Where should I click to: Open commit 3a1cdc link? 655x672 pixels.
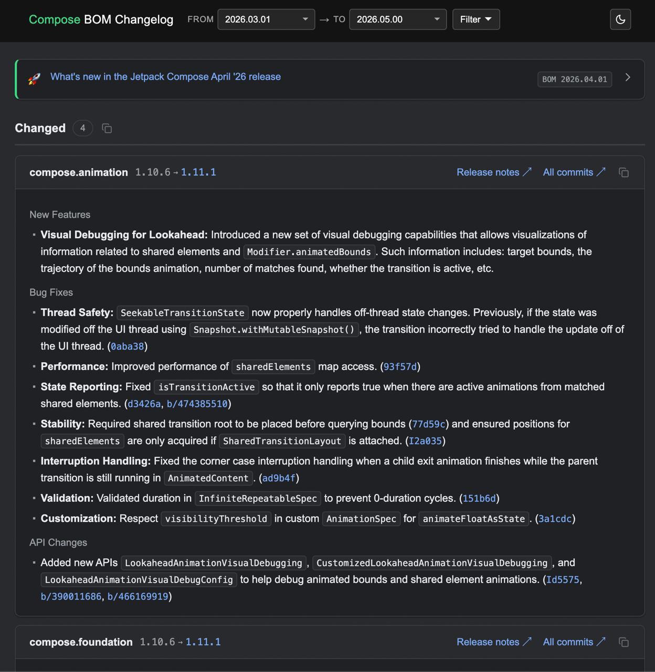coord(555,519)
